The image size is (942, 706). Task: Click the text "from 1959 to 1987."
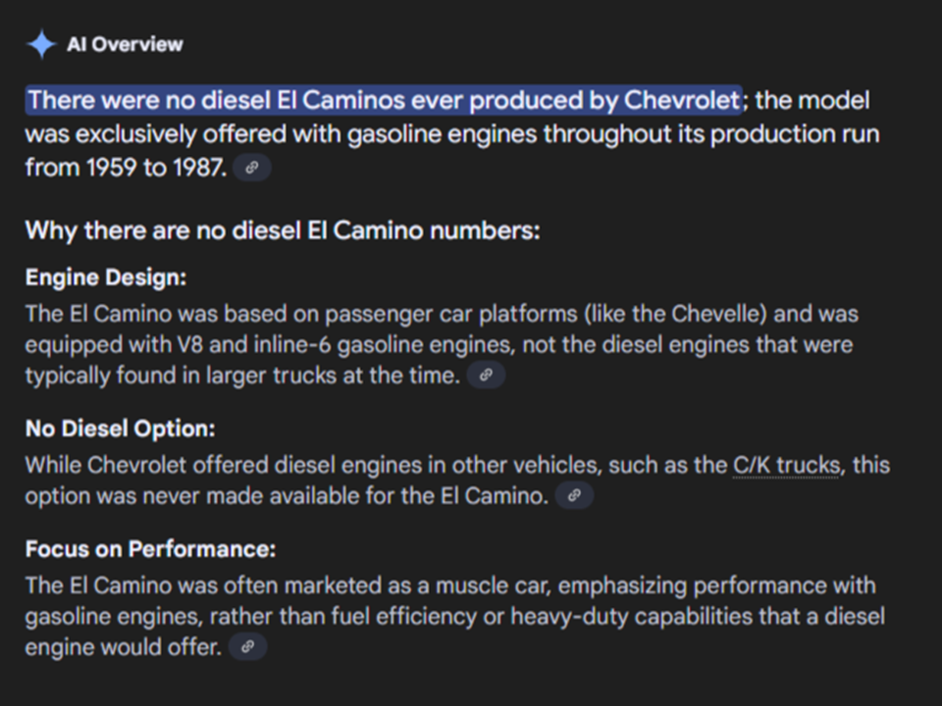pos(125,168)
